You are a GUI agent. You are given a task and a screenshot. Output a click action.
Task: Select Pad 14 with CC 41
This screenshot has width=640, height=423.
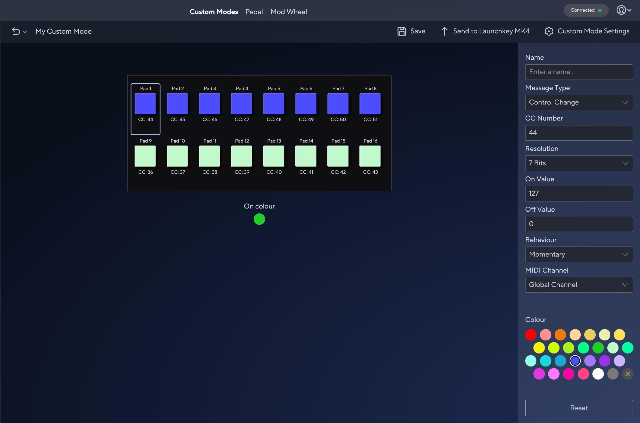306,156
